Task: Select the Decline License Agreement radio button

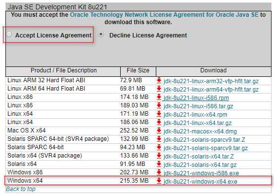Action: pyautogui.click(x=101, y=34)
